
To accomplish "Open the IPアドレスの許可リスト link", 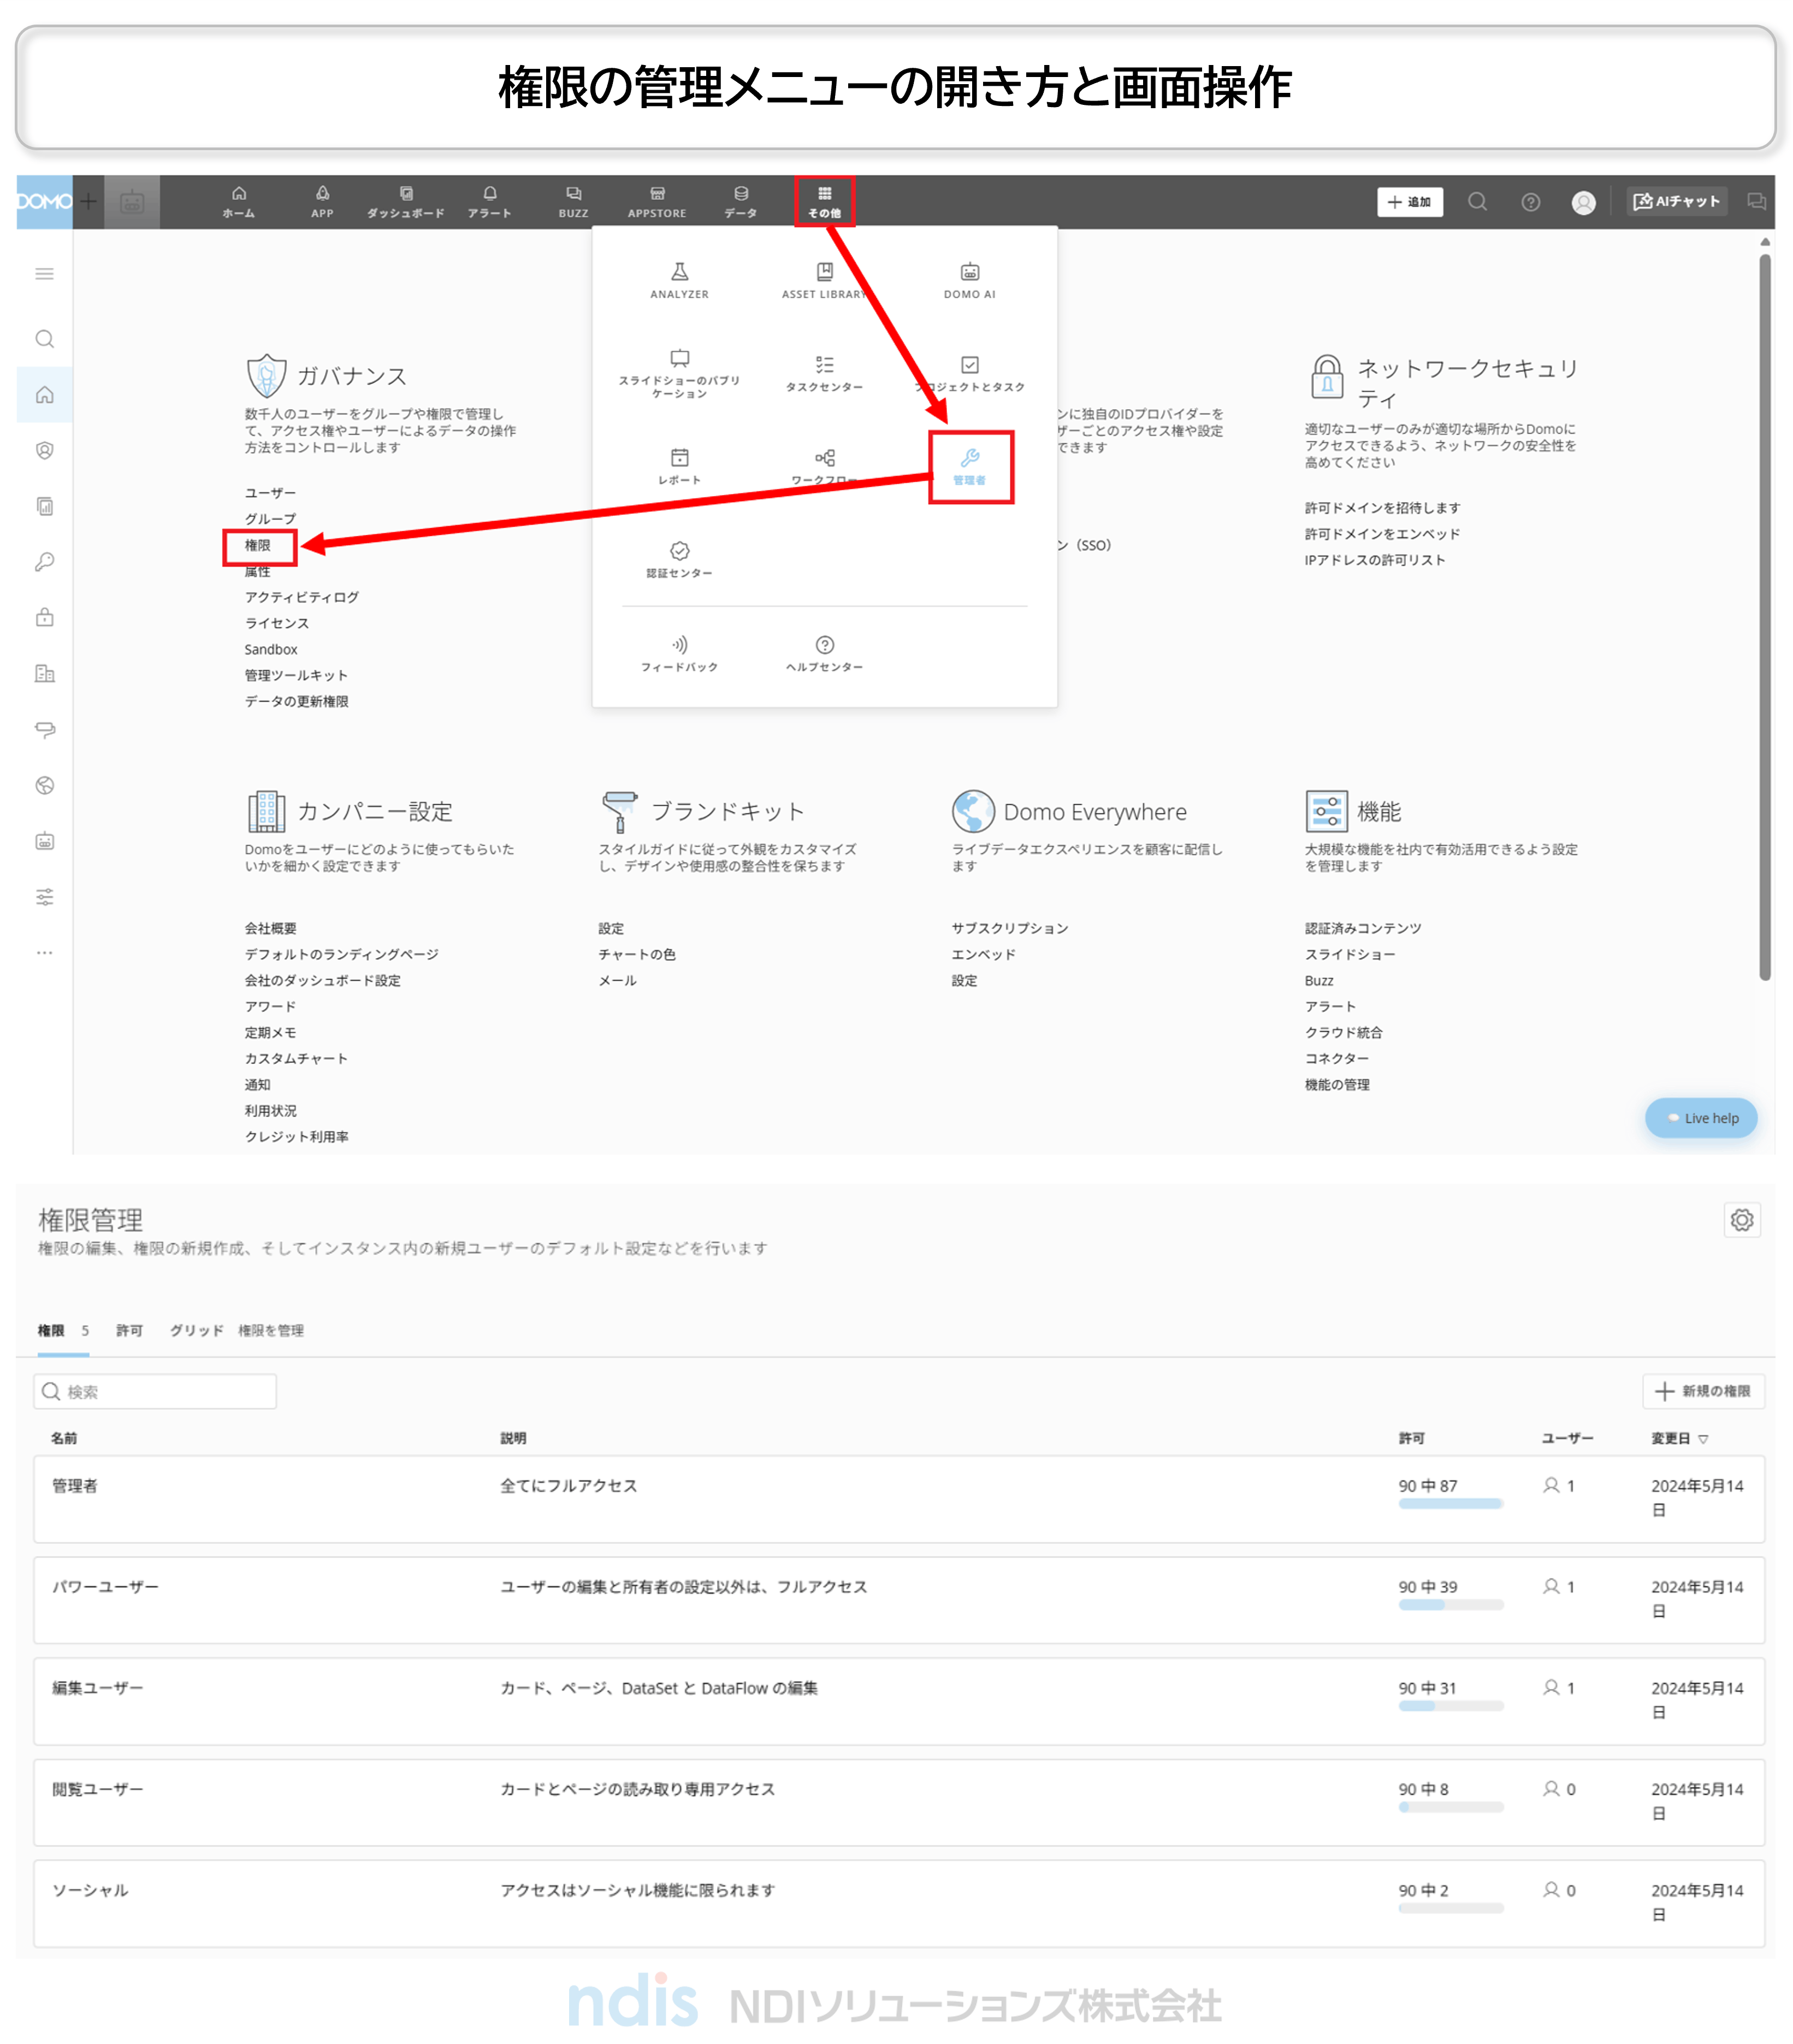I will pyautogui.click(x=1374, y=560).
